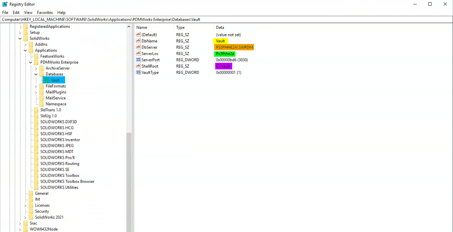Click the folder icon beside Licenses
Screen dimensions: 453x232
(x=31, y=205)
